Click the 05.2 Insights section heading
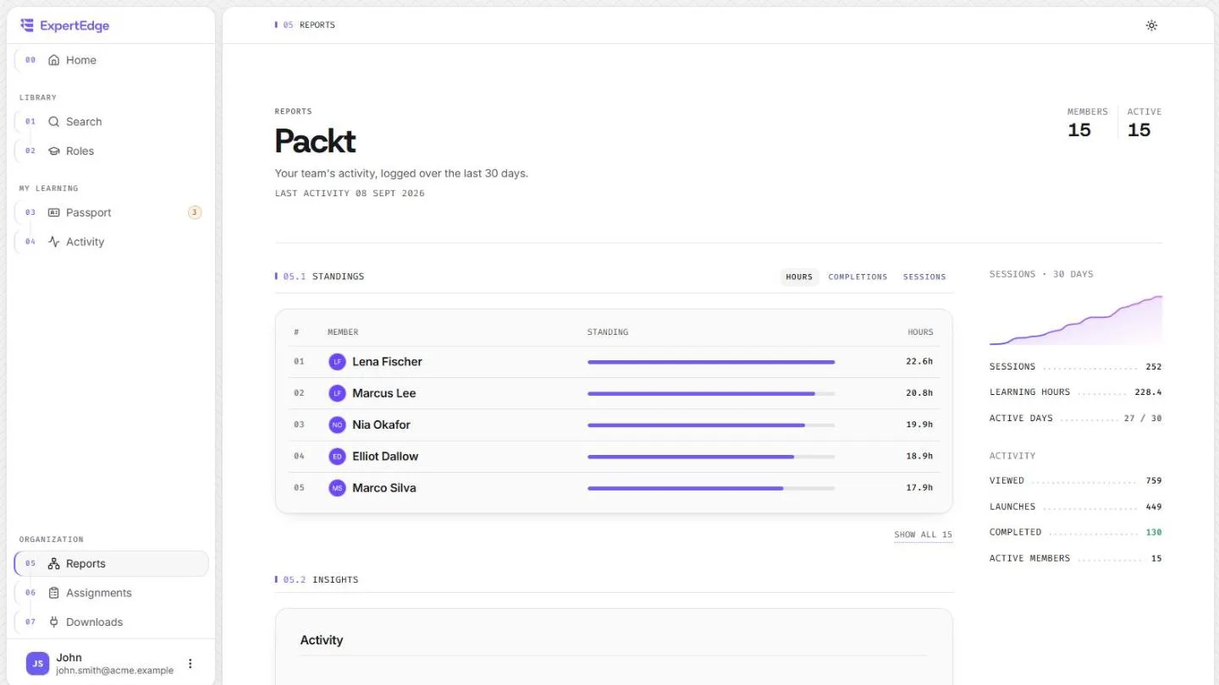Viewport: 1219px width, 685px height. (317, 580)
